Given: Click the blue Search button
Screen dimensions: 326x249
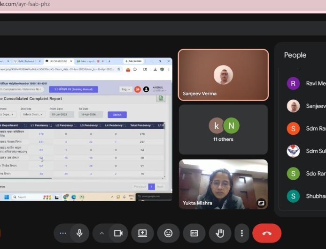Looking at the screenshot, I should (117, 114).
